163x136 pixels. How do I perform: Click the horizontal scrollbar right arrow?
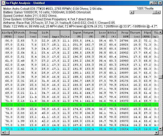click(156, 132)
